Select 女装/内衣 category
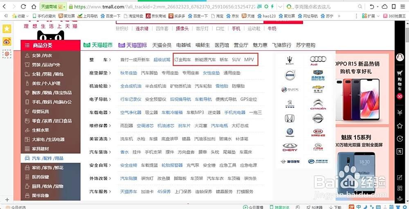Viewport: 409px width, 209px height. coord(42,55)
